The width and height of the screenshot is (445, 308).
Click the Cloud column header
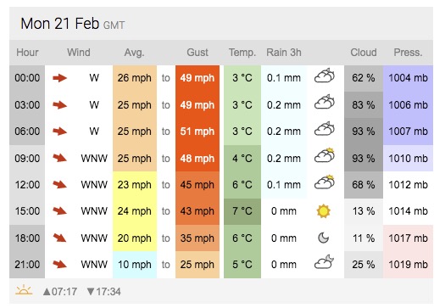point(364,53)
